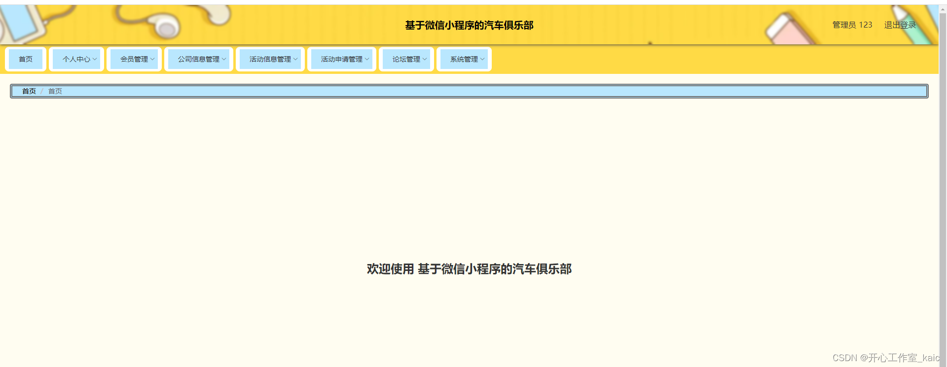Click the 退出登录 logout link
The width and height of the screenshot is (947, 367).
click(x=900, y=25)
